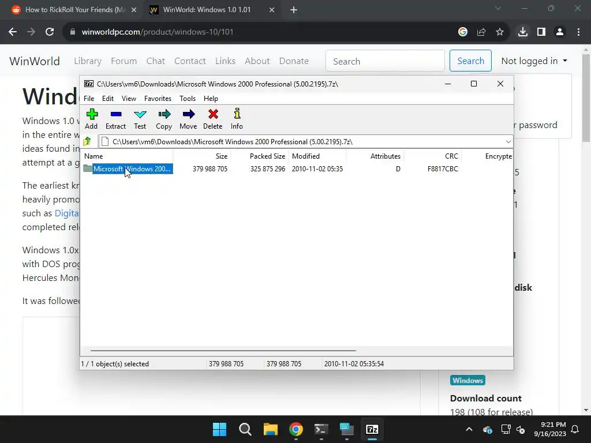Open a new Chrome tab
Viewport: 591px width, 443px height.
click(x=294, y=10)
